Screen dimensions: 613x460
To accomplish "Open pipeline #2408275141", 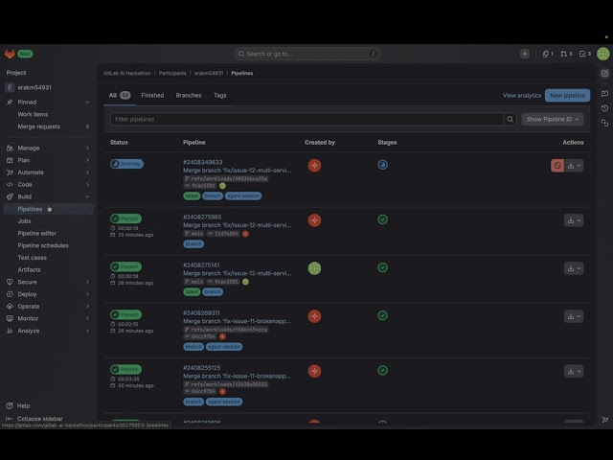I will tap(201, 264).
